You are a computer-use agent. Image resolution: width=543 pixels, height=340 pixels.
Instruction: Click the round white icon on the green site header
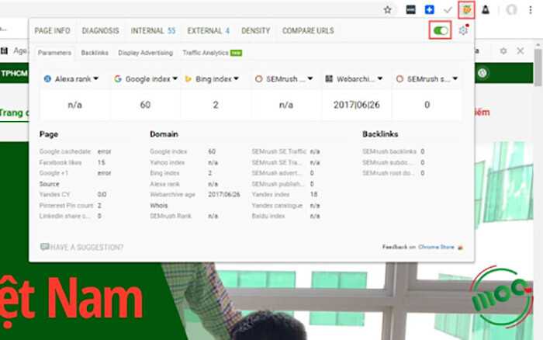click(x=482, y=73)
